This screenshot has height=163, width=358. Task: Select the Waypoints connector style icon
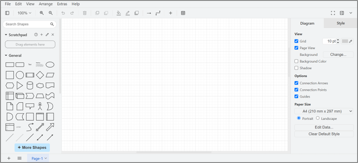[158, 13]
